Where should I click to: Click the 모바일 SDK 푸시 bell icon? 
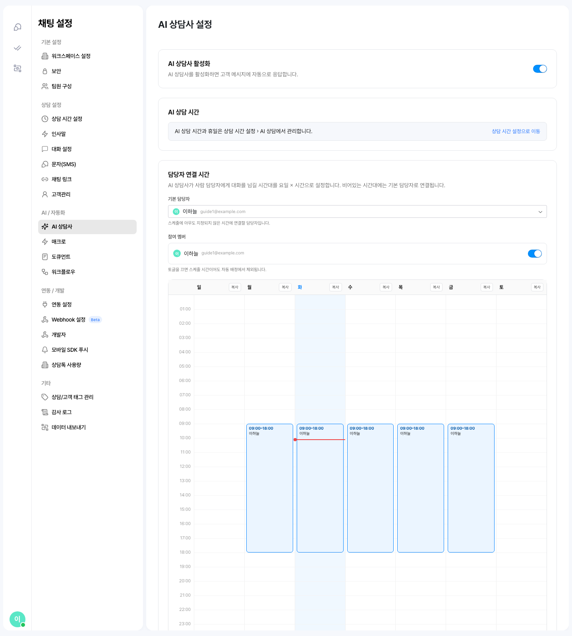(45, 350)
